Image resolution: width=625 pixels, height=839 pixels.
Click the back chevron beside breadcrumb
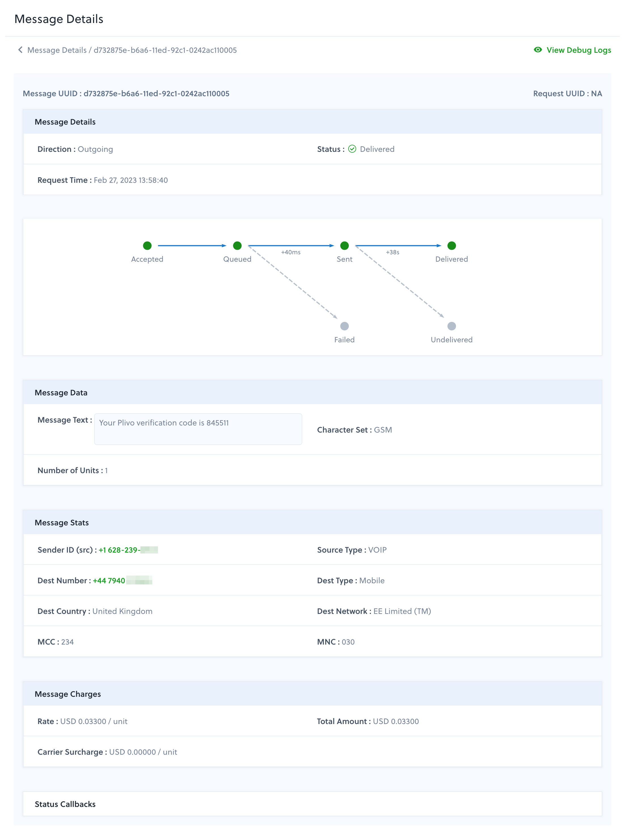pos(20,50)
